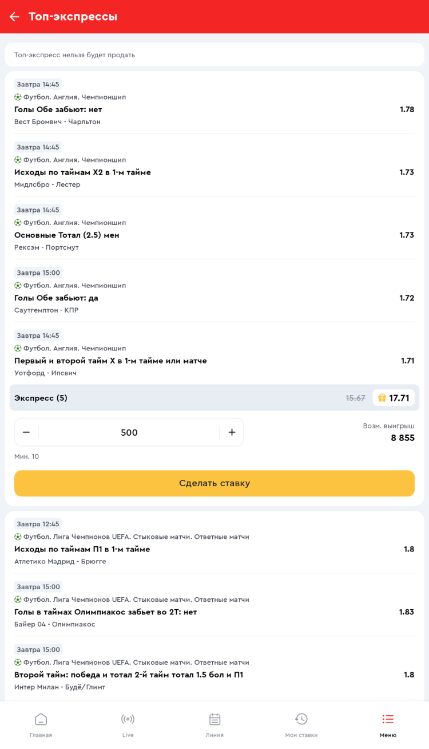Switch to the Линия tab
This screenshot has height=749, width=429.
(214, 724)
